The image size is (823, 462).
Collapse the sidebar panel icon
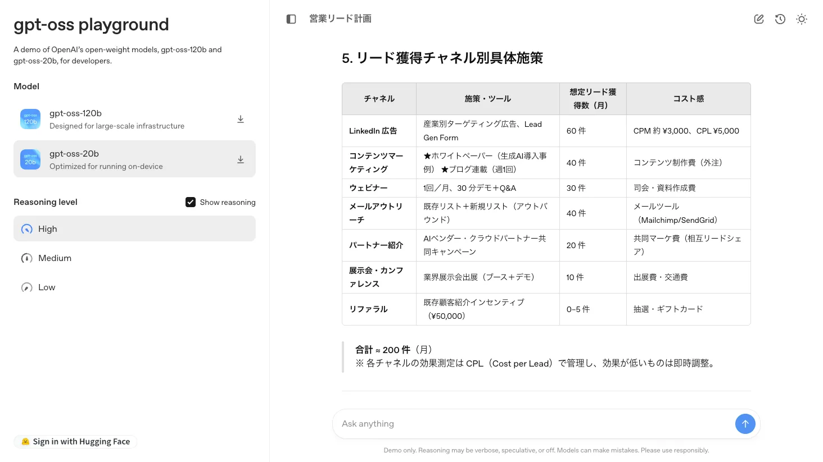click(291, 19)
